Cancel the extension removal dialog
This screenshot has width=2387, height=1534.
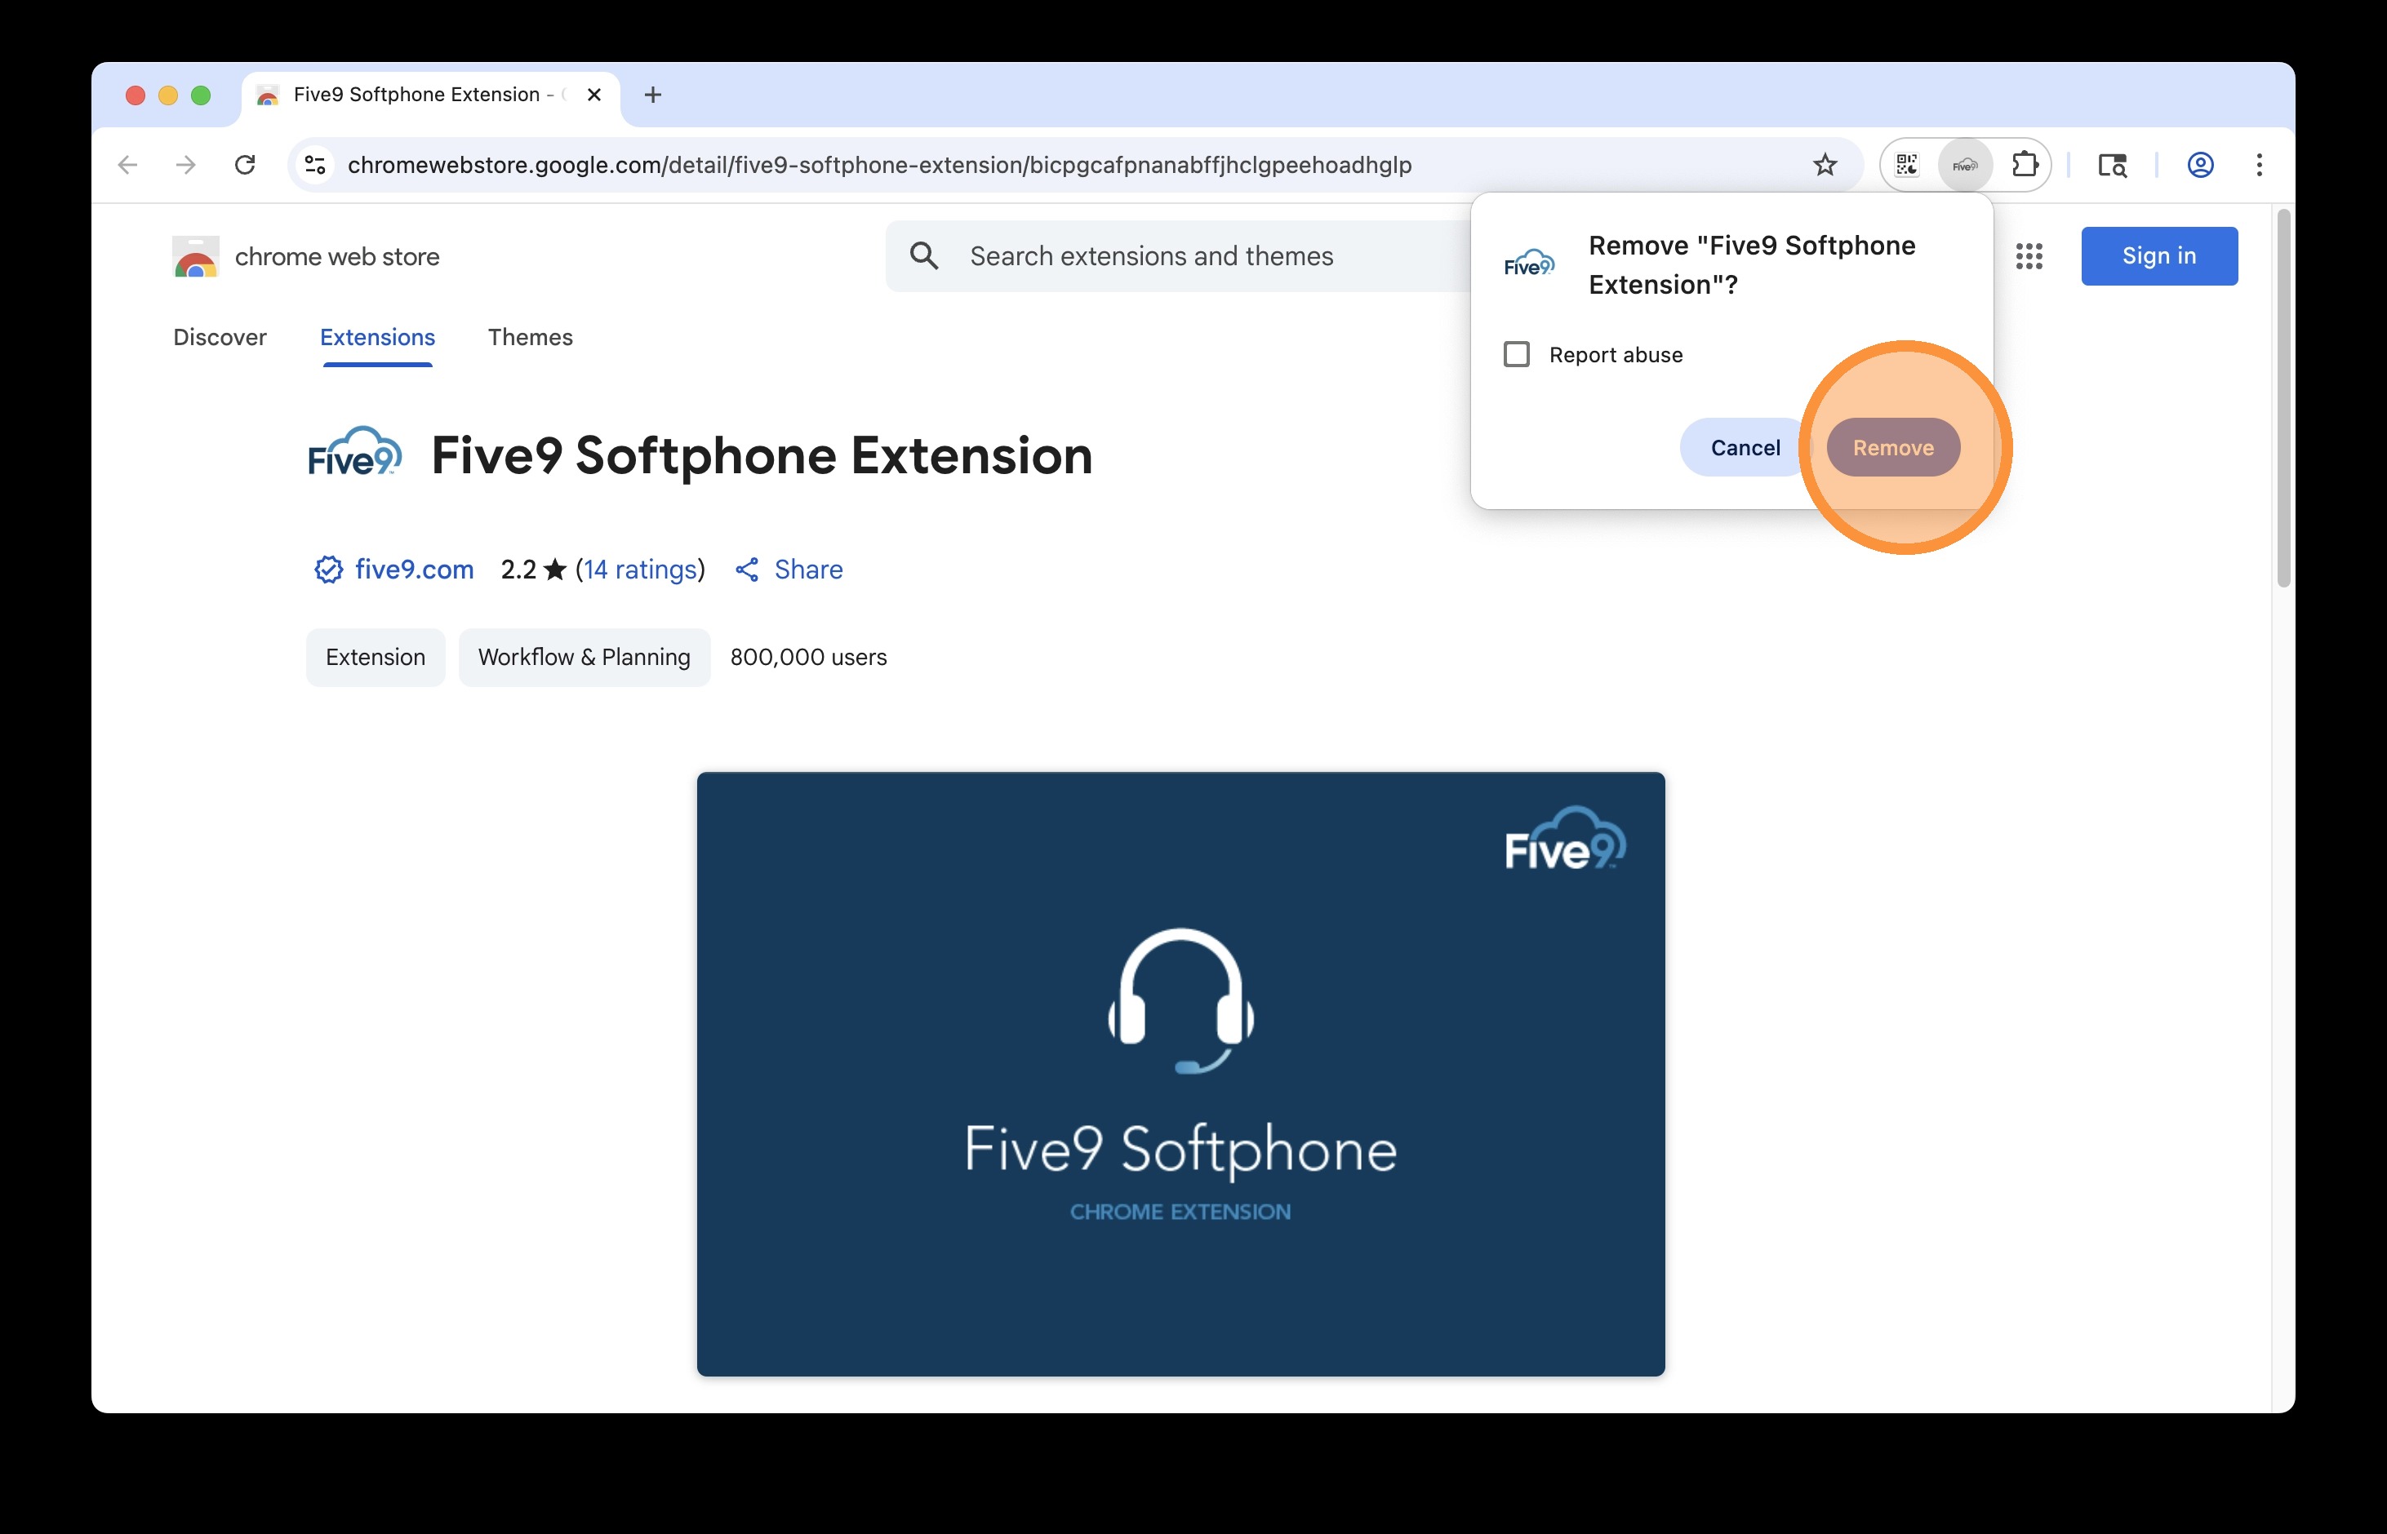click(1745, 447)
